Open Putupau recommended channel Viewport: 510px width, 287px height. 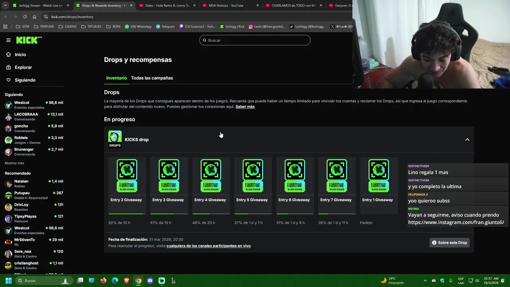tap(34, 195)
